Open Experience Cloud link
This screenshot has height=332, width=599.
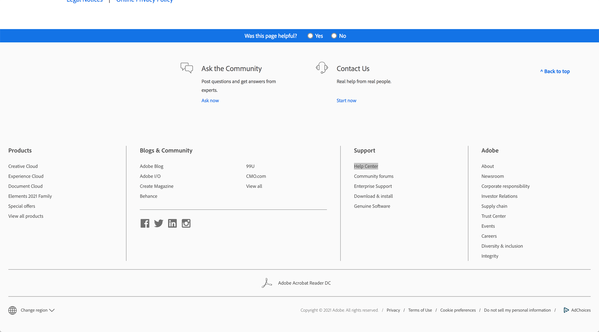click(26, 176)
